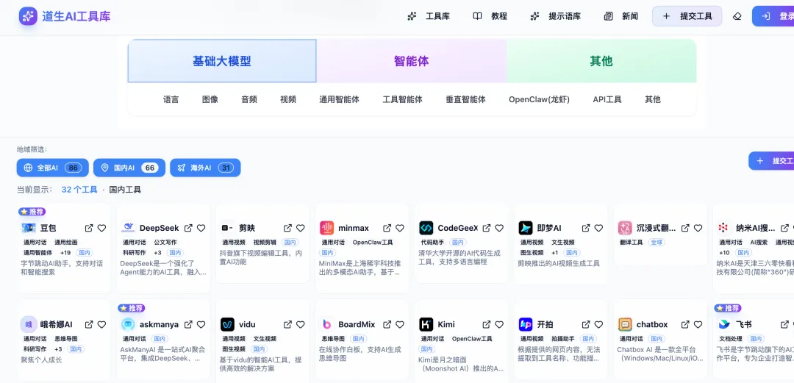Select the 其他 green category tab

click(x=601, y=61)
